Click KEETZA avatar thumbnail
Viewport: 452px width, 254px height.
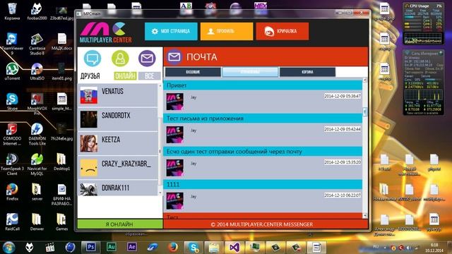click(89, 143)
